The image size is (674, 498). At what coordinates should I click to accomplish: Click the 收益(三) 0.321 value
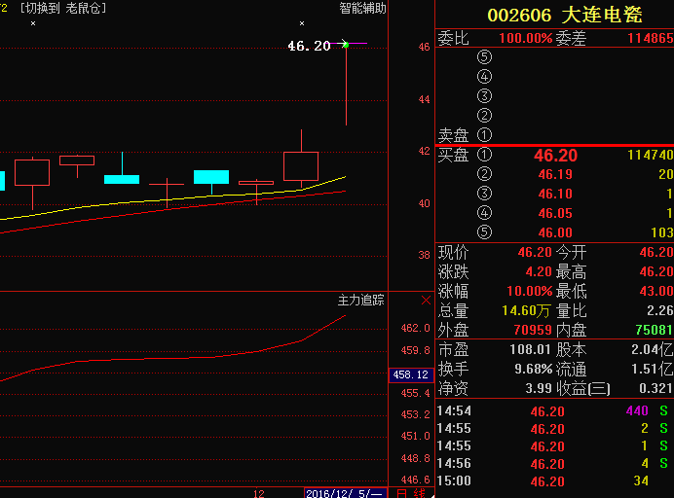pos(655,388)
